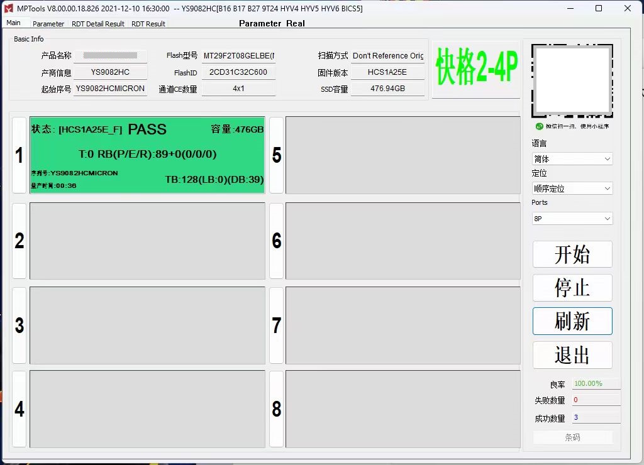
Task: Click the 停止 stop button
Action: tap(572, 288)
